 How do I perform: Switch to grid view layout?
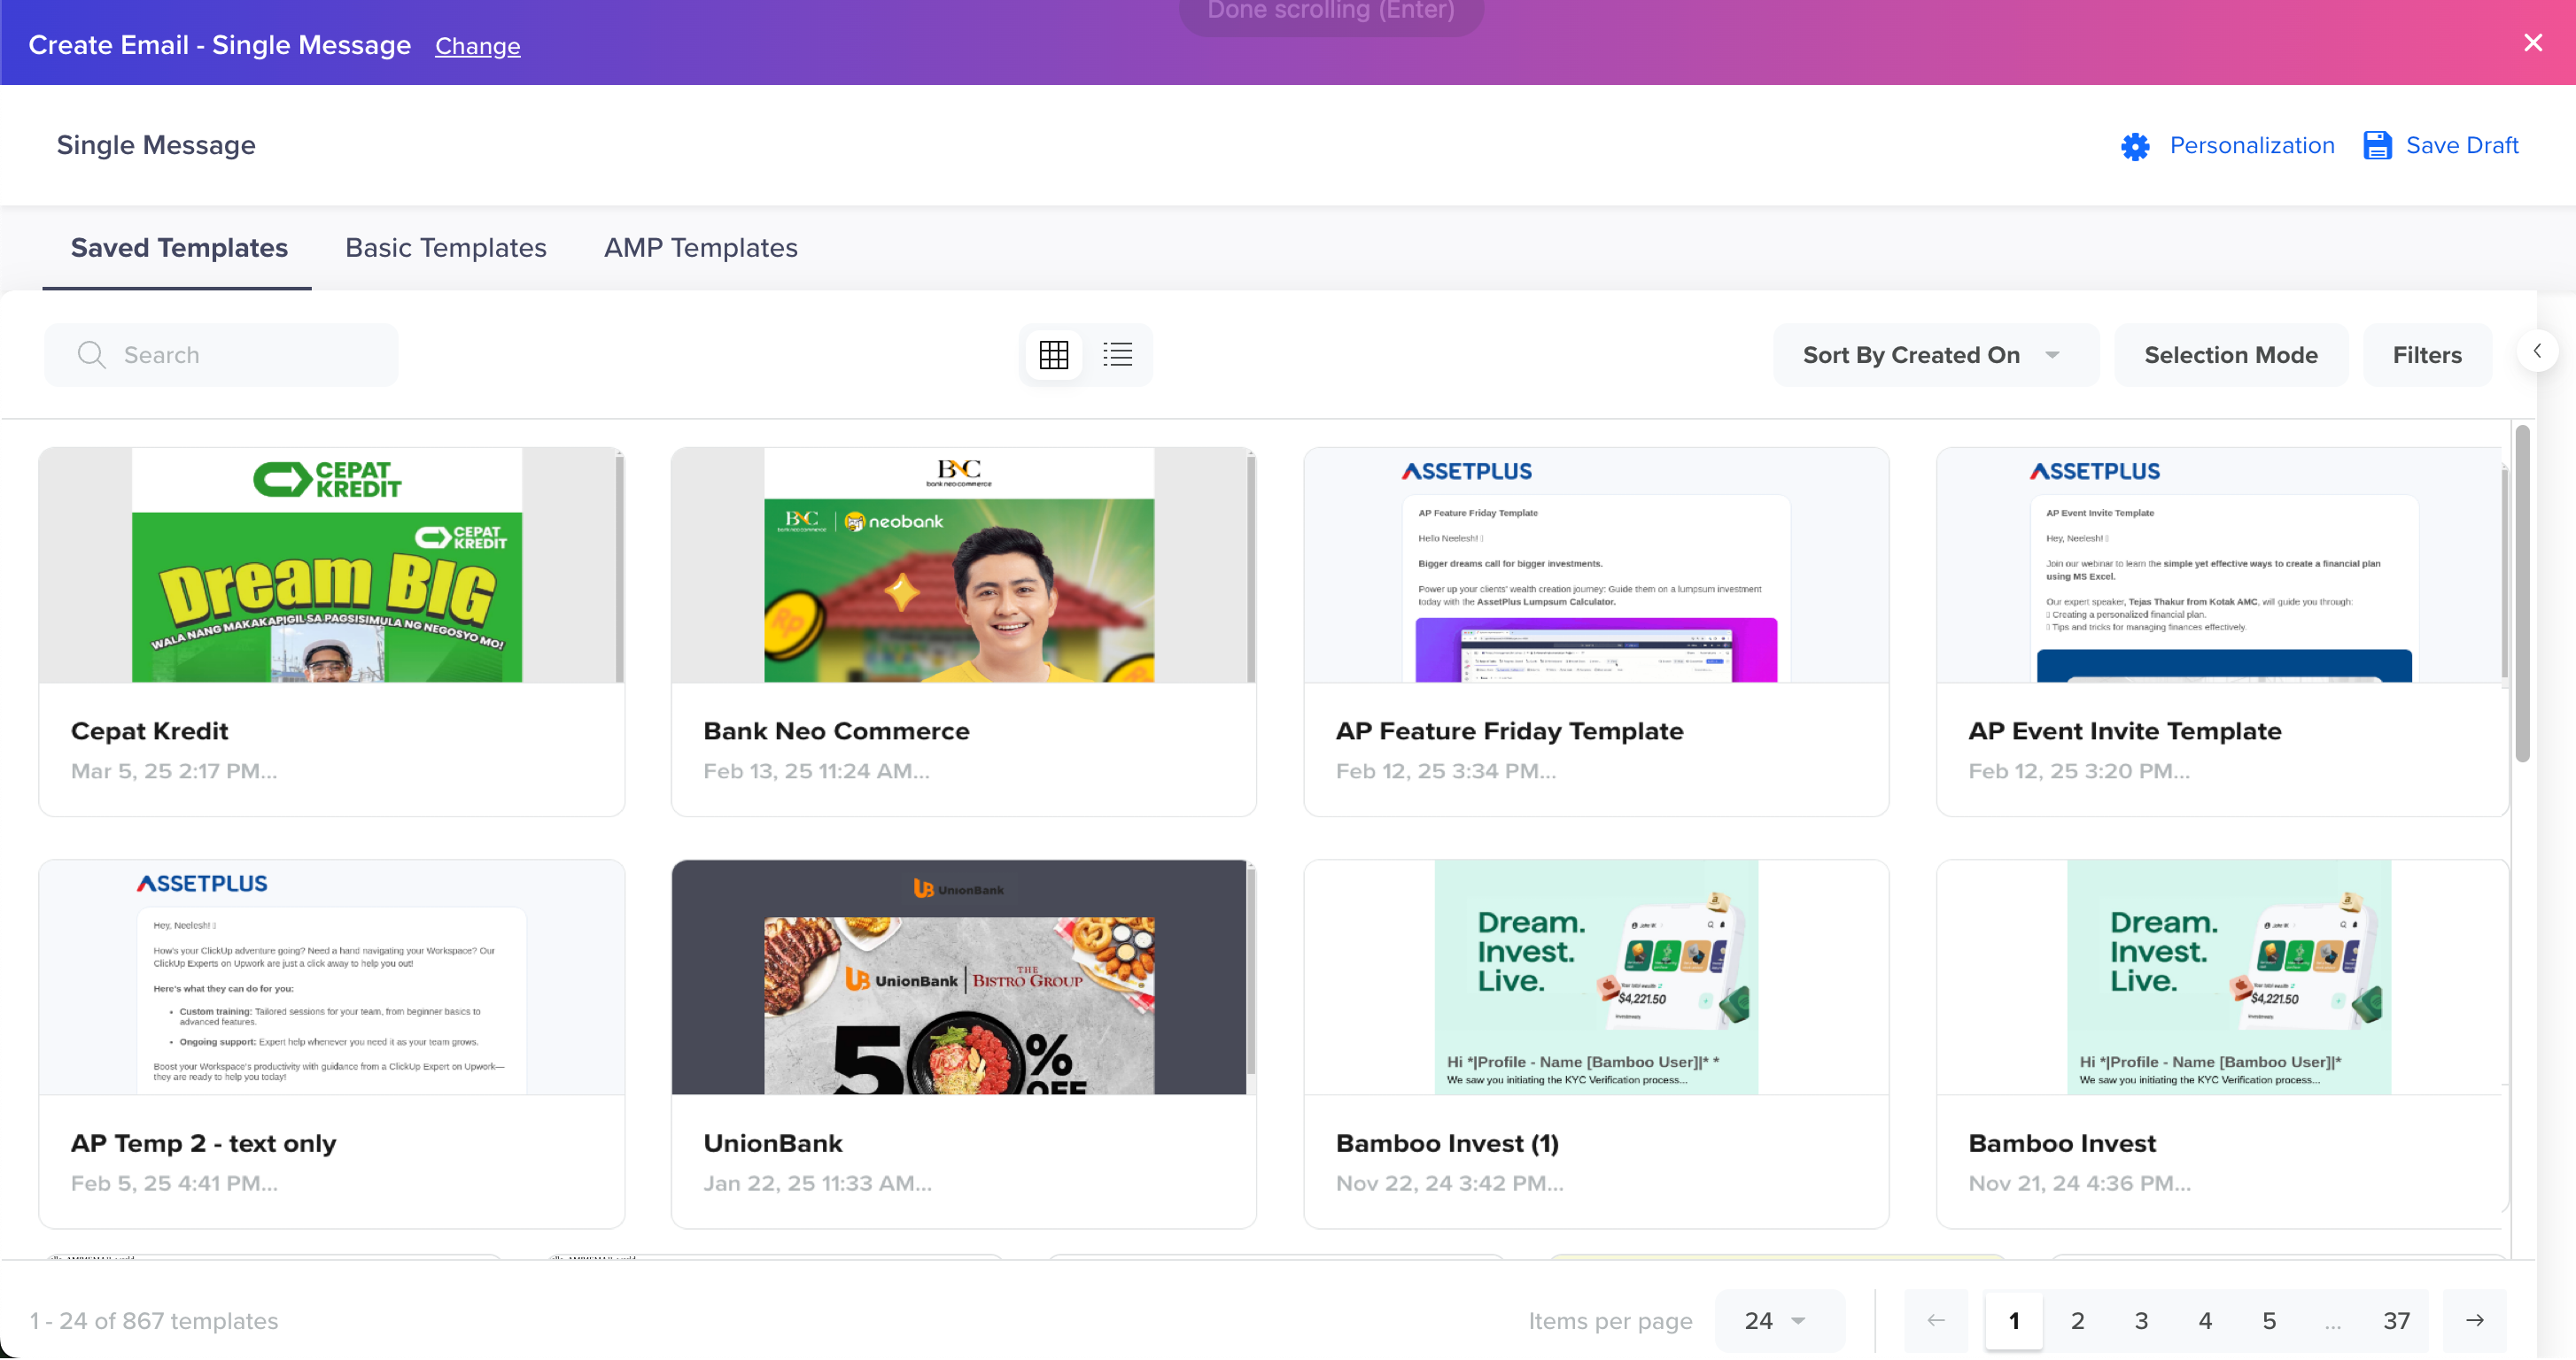click(x=1053, y=355)
